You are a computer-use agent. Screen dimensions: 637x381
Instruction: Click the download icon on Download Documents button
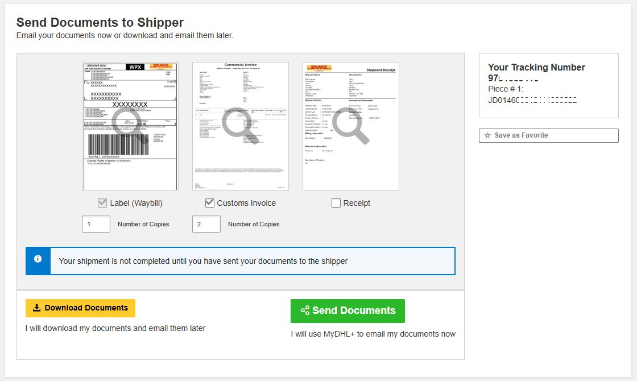pyautogui.click(x=36, y=308)
